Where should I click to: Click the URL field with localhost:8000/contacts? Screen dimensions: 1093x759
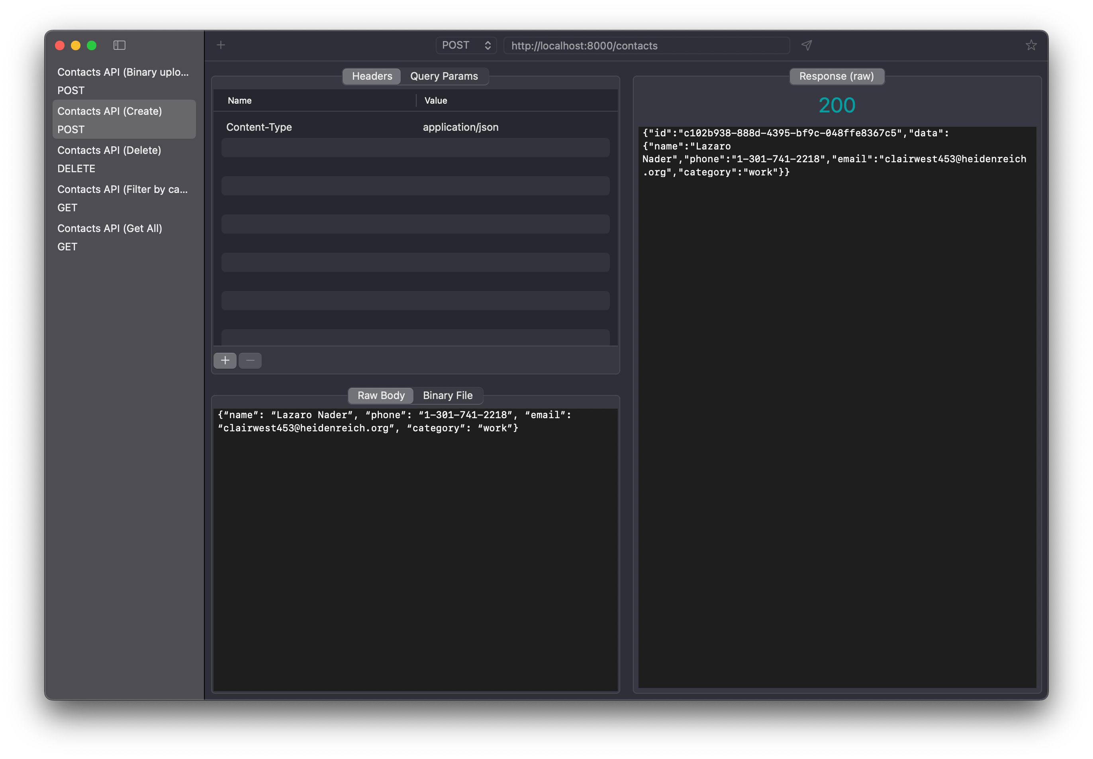tap(646, 46)
